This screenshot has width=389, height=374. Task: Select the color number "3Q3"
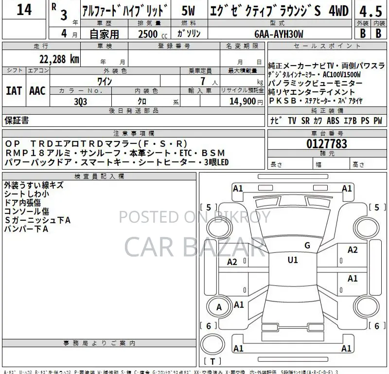pos(80,102)
